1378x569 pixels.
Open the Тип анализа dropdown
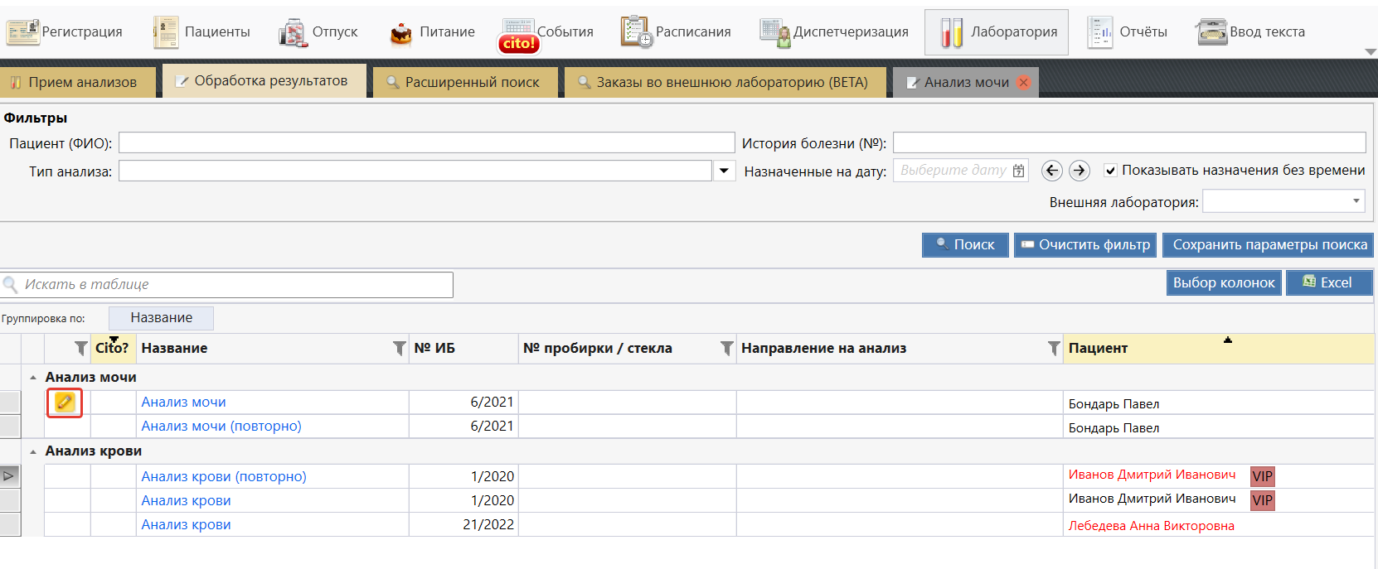[x=724, y=171]
